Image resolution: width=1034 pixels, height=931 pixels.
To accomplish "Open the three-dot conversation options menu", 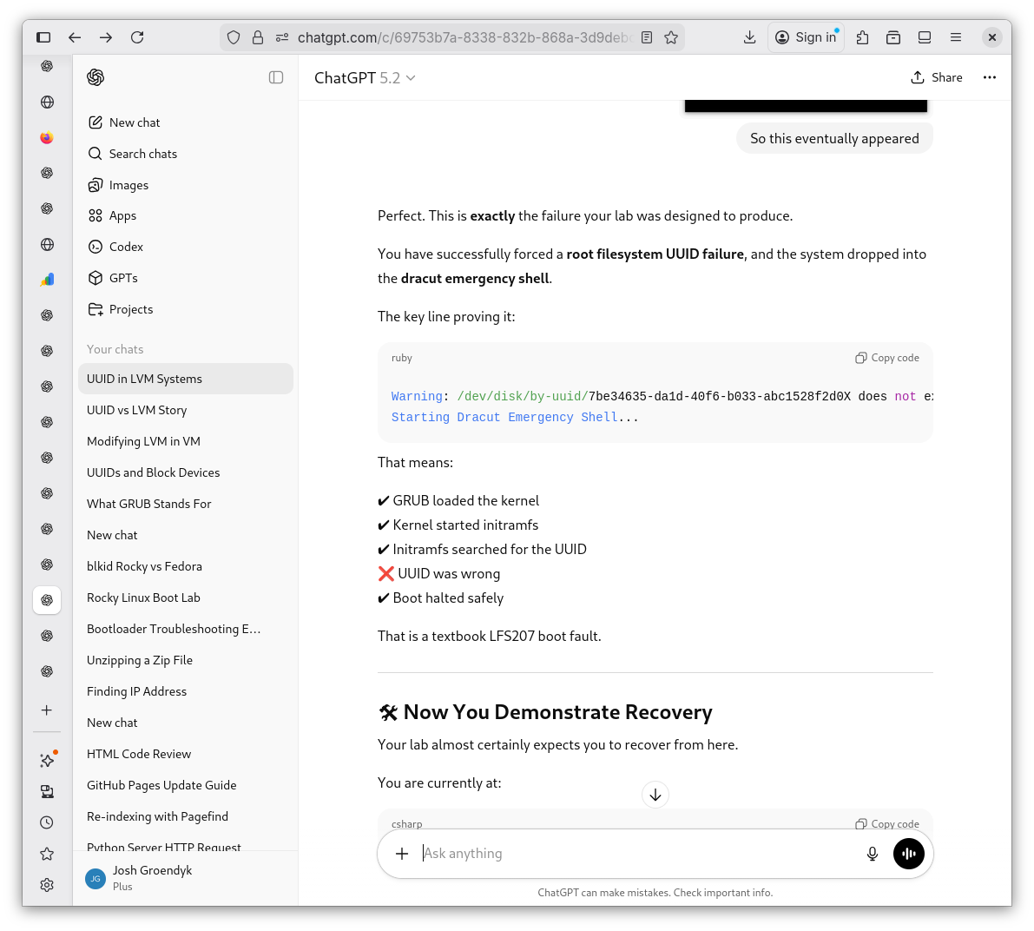I will pos(990,77).
